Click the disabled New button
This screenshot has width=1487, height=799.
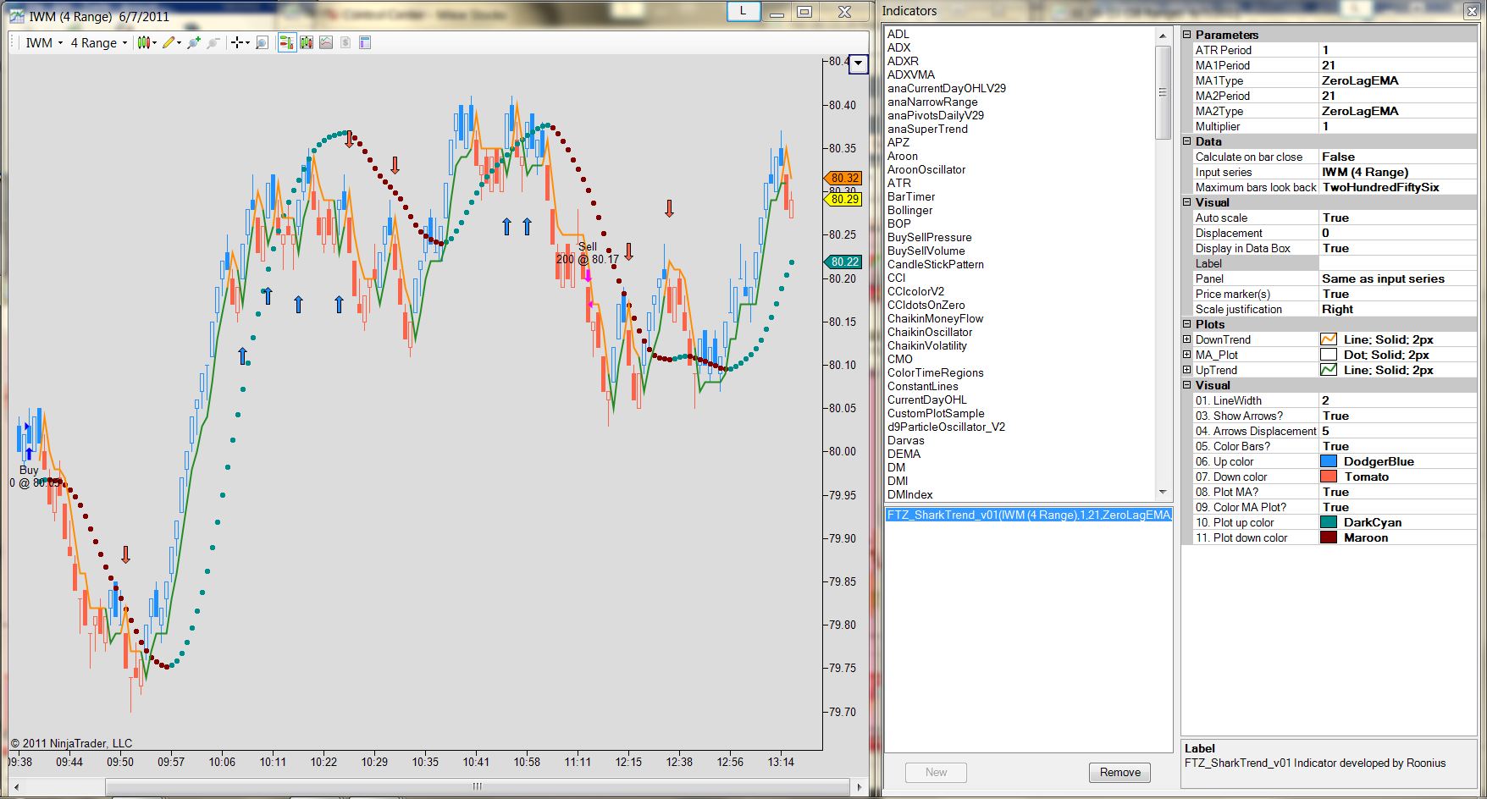coord(937,772)
